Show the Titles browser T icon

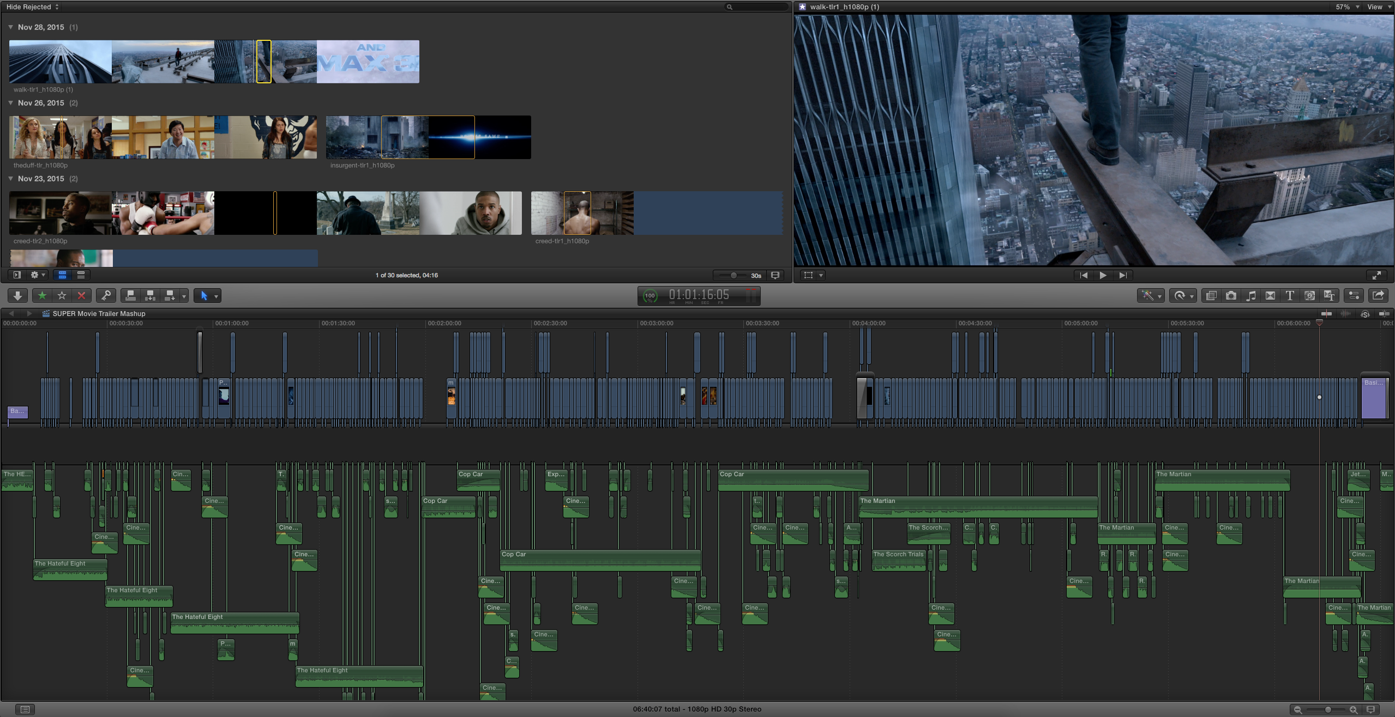[1290, 296]
